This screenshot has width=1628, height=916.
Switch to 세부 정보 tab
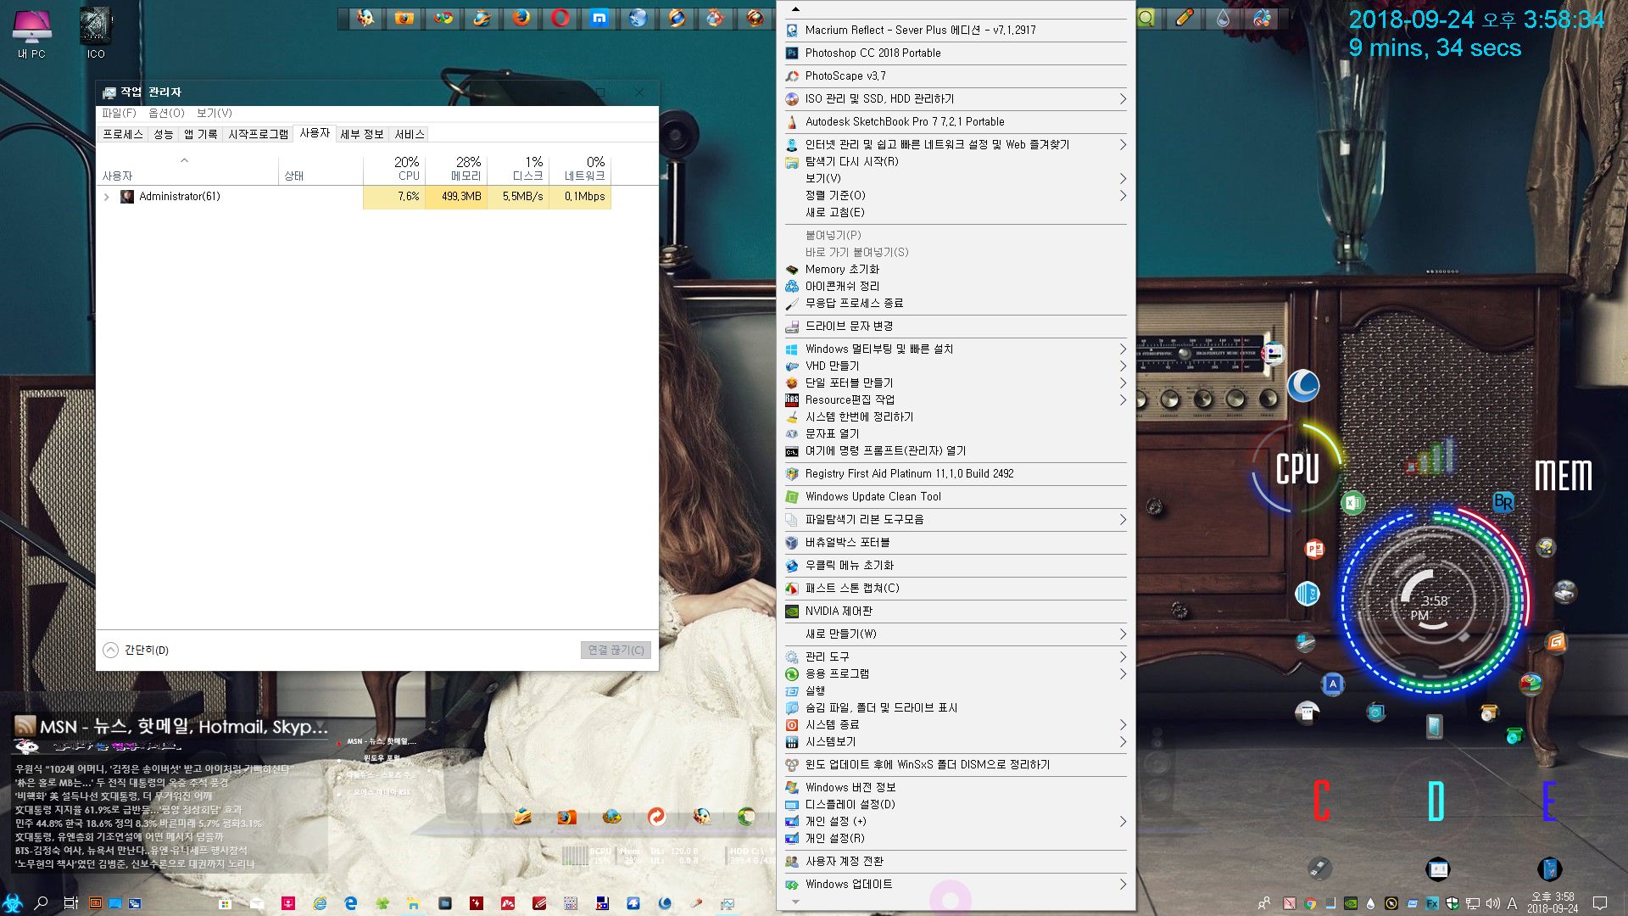coord(362,134)
